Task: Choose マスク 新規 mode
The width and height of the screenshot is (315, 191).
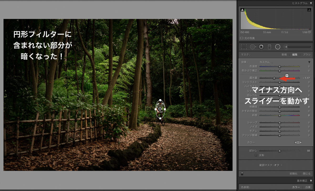Action: point(284,55)
